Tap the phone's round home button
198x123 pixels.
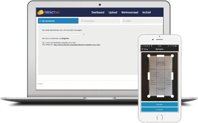tap(160, 117)
